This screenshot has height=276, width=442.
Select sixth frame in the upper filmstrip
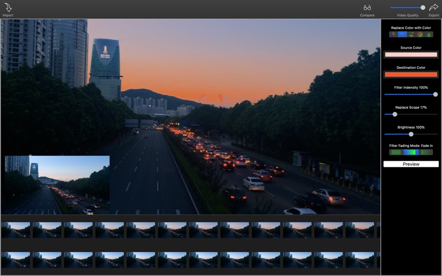(x=172, y=230)
